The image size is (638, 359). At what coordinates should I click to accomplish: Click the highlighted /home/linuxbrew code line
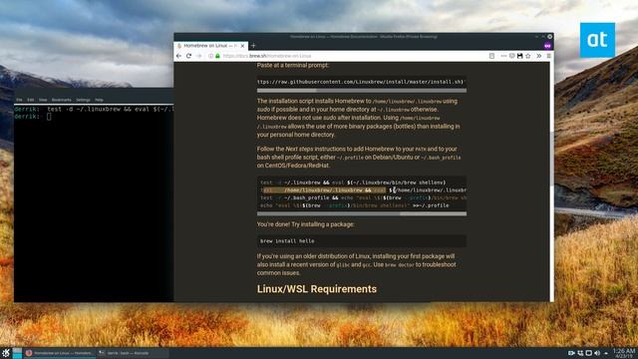click(363, 190)
